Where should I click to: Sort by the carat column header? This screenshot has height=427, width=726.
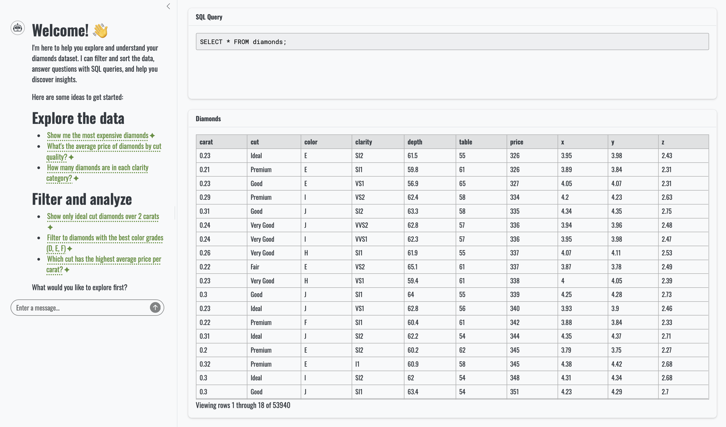coord(206,142)
